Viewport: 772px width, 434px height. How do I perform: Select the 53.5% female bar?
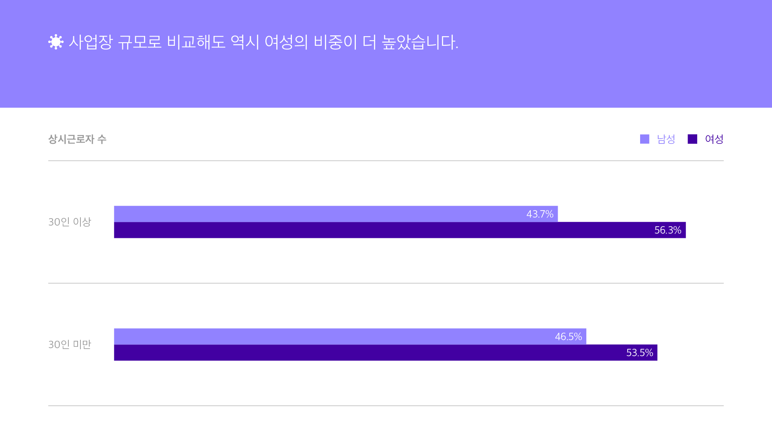(386, 352)
